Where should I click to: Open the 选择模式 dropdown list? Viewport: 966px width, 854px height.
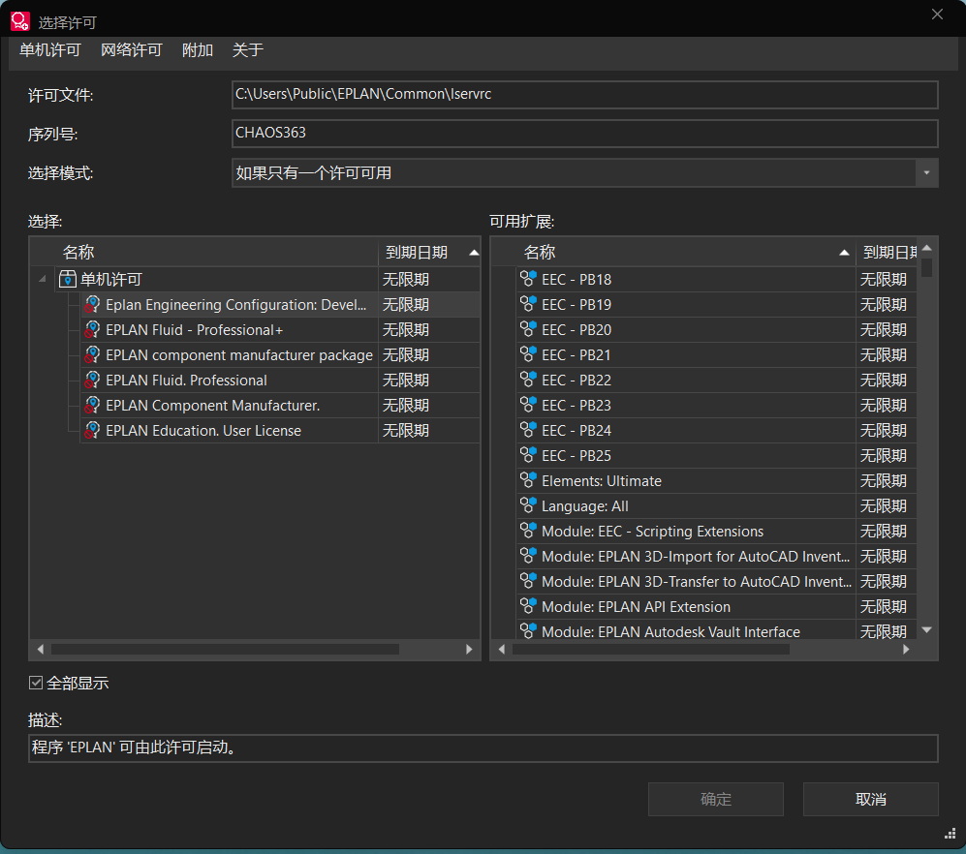click(927, 173)
